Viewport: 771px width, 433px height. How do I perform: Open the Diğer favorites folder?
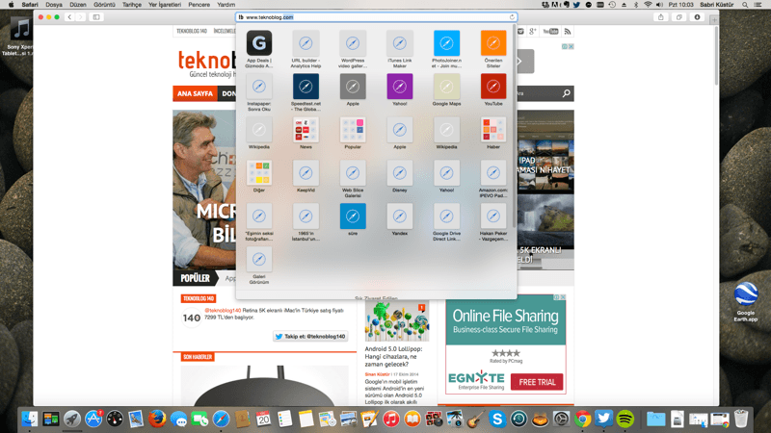[259, 173]
